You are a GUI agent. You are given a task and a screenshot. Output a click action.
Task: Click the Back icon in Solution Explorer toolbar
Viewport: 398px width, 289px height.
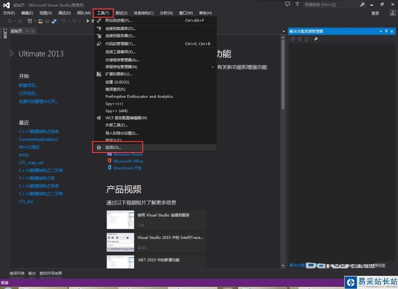(x=293, y=39)
